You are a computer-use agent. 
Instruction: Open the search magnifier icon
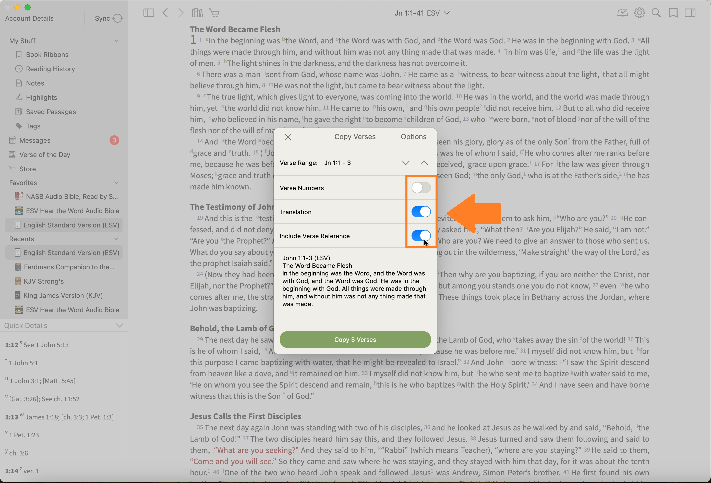(x=656, y=13)
